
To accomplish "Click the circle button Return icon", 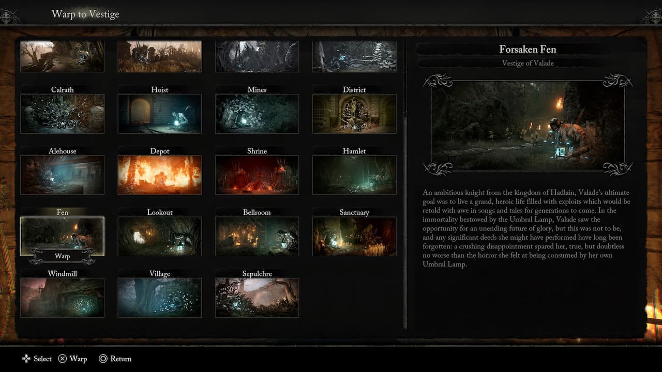I will (103, 359).
